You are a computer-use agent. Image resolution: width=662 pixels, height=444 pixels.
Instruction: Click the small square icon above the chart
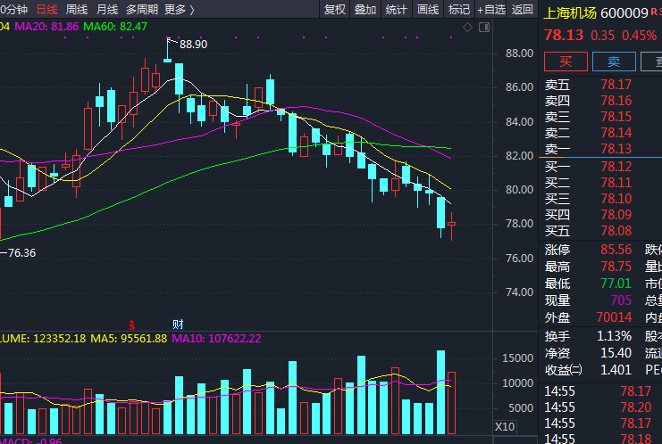click(x=484, y=29)
